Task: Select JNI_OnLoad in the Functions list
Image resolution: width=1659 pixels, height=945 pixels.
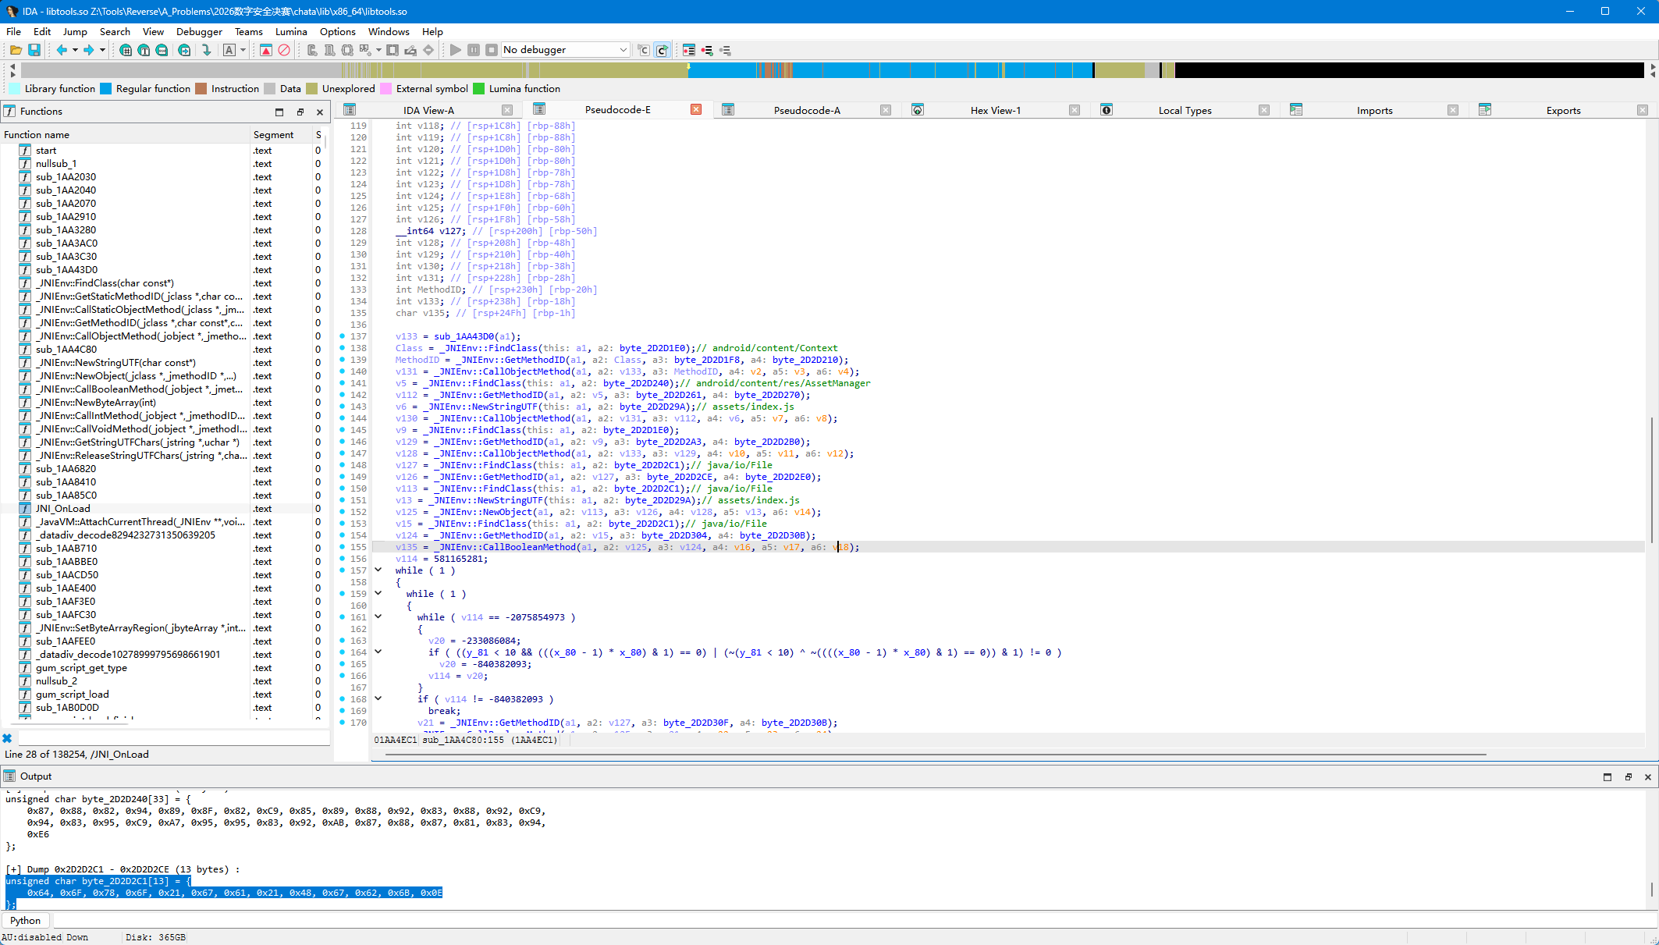Action: [63, 509]
